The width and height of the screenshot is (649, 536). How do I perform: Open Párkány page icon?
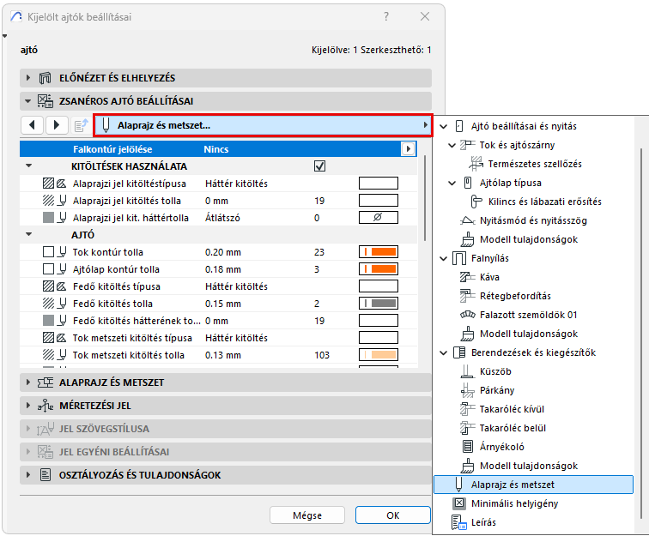[467, 390]
